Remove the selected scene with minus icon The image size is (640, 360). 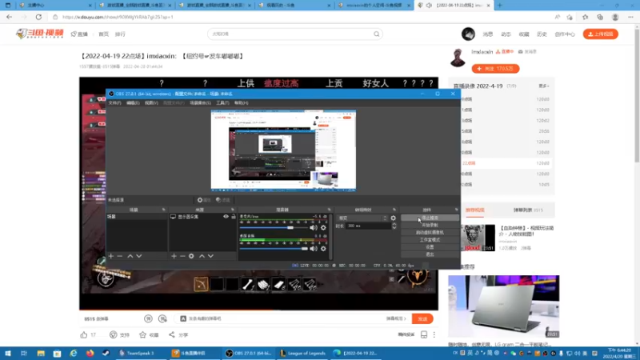tap(119, 256)
